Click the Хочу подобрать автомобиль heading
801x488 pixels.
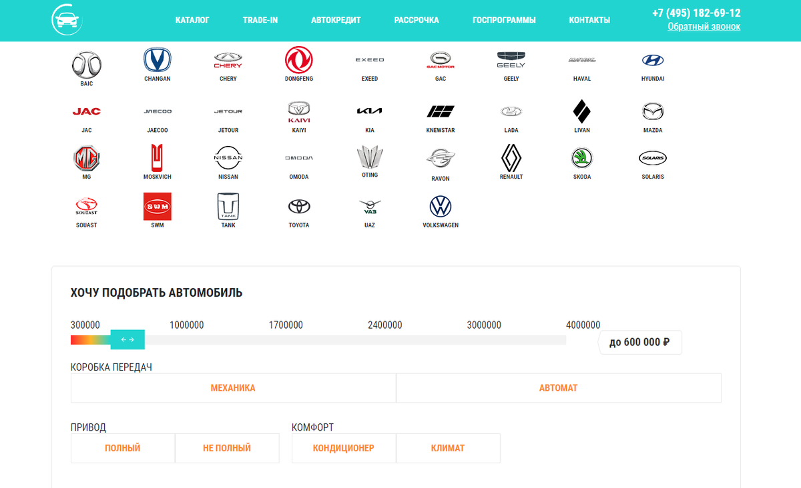157,293
